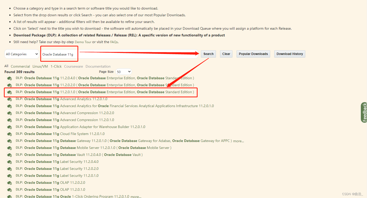Select the 1-Click filter tab

pos(56,66)
